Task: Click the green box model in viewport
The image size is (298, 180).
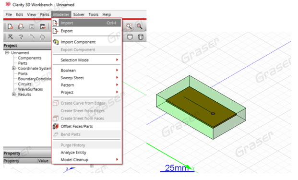Action: click(201, 108)
